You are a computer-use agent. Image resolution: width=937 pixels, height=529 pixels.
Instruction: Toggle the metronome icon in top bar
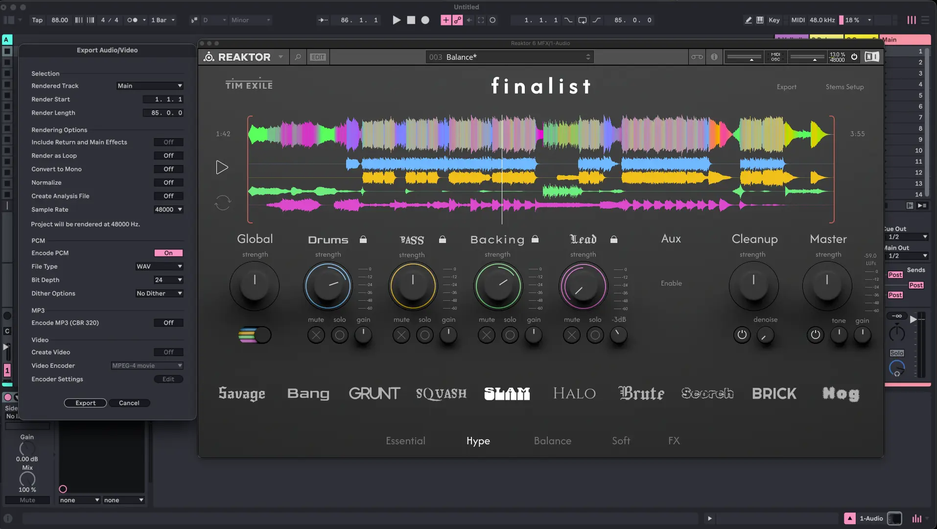[x=132, y=20]
